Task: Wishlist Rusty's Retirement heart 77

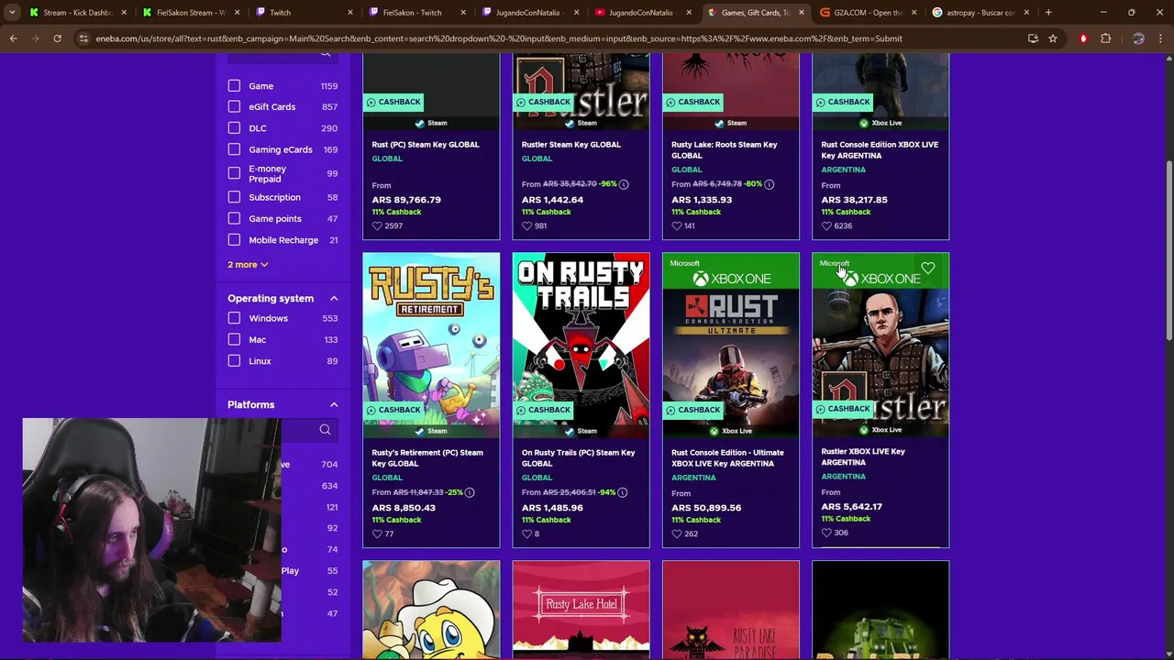Action: pyautogui.click(x=377, y=533)
